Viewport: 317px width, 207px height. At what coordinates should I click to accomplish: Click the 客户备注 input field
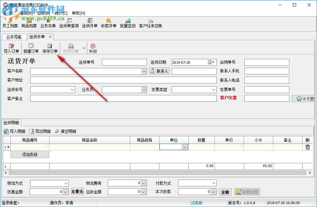(123, 99)
